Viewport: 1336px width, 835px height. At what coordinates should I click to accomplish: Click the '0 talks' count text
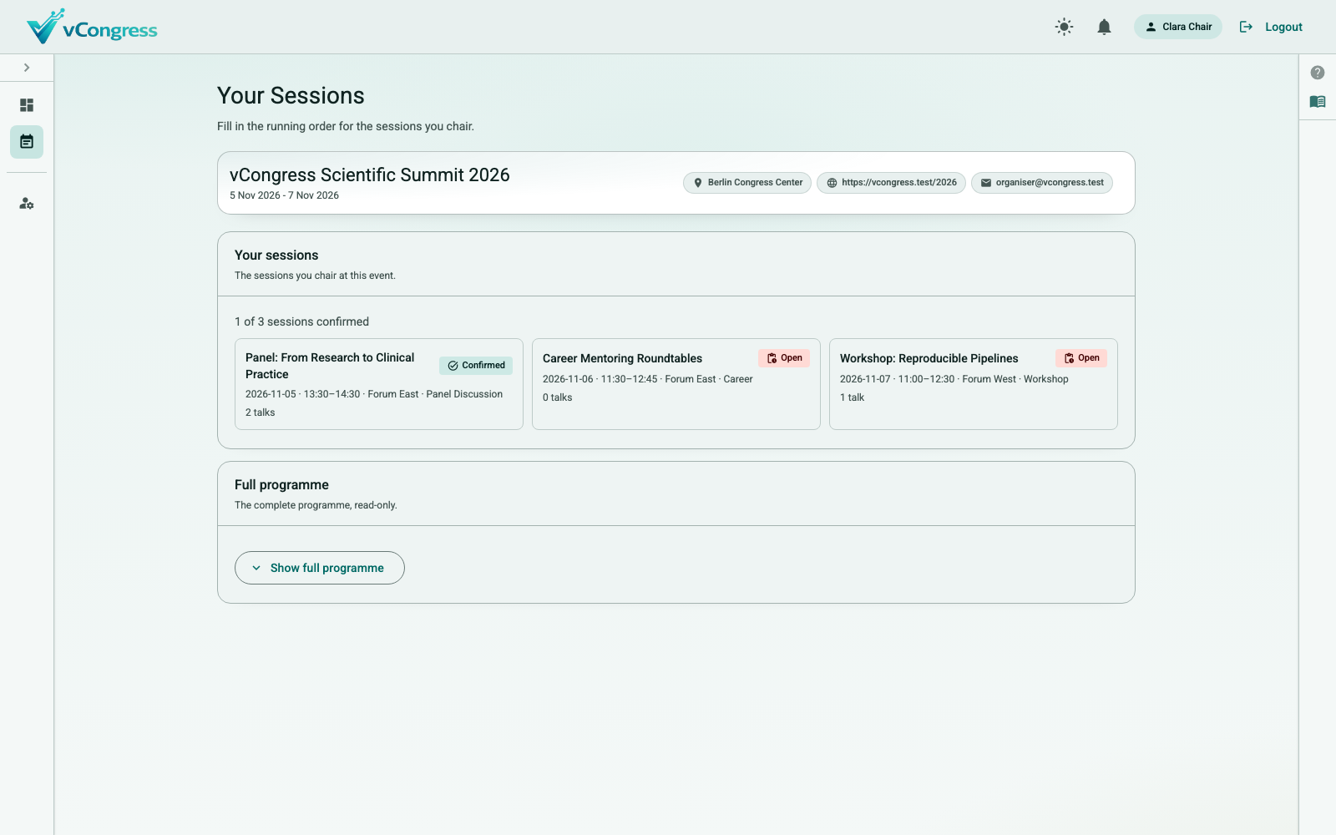pos(558,397)
